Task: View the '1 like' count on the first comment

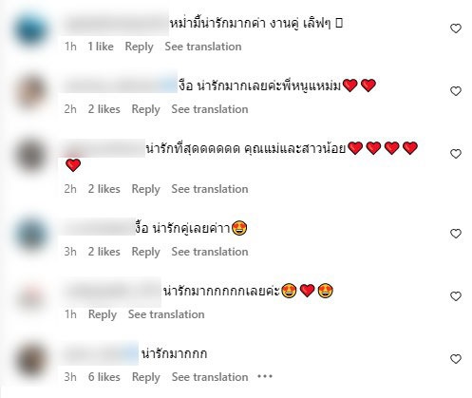Action: (101, 47)
